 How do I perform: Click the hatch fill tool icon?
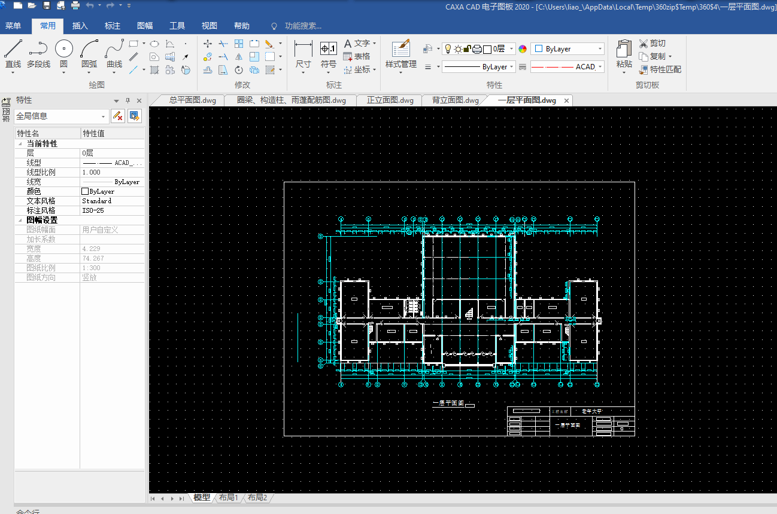[x=154, y=70]
